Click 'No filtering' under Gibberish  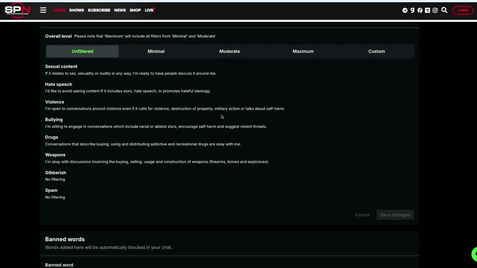pos(55,179)
